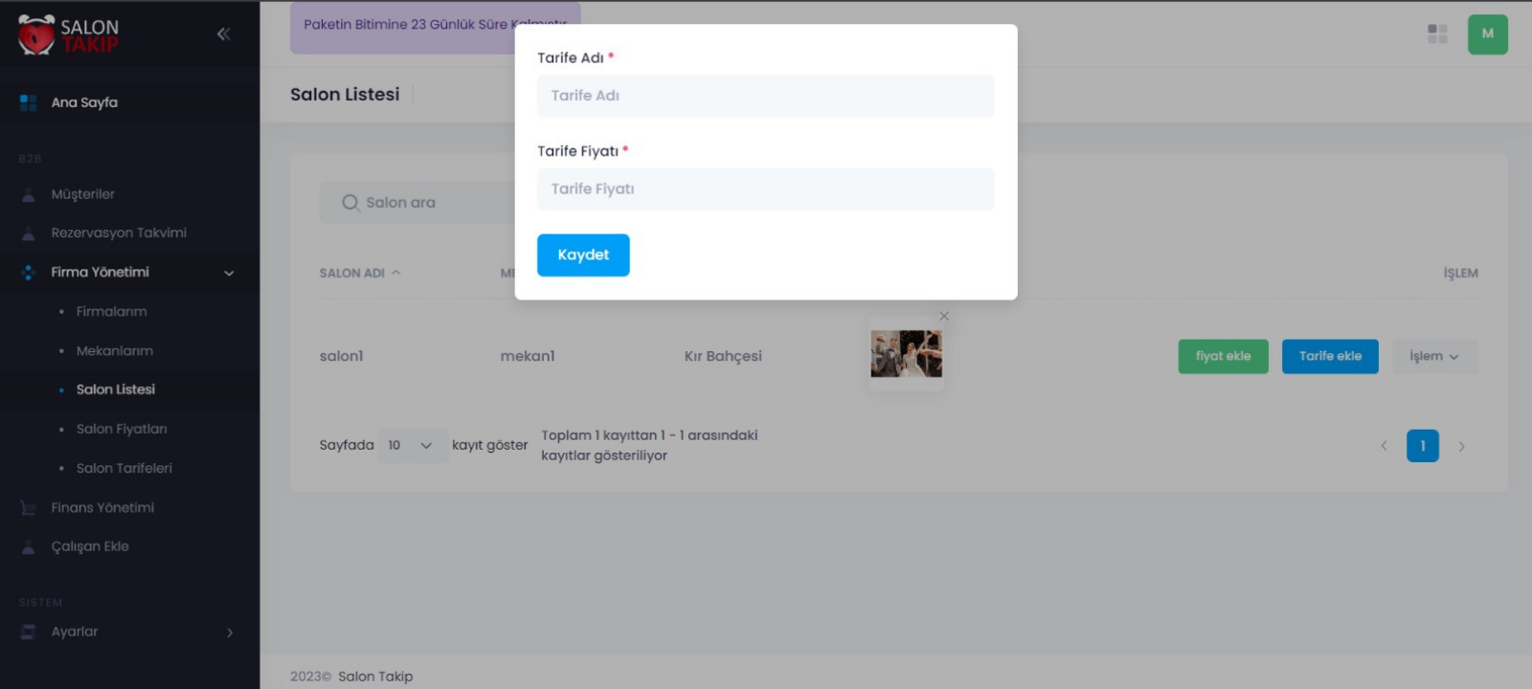
Task: Open the İşlem dropdown for salon1
Action: [x=1434, y=357]
